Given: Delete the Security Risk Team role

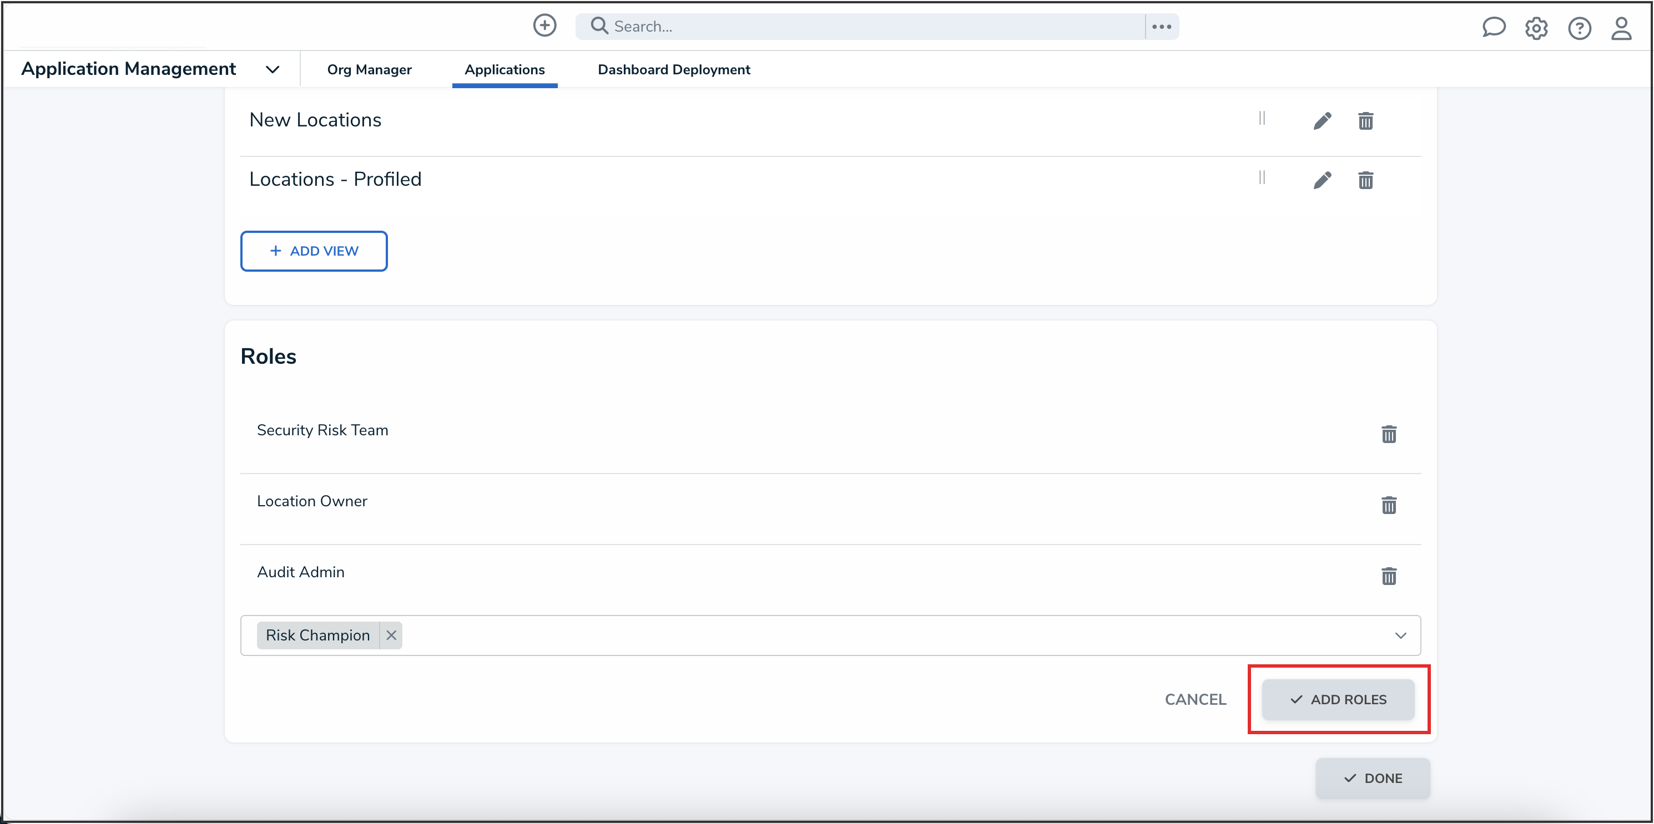Looking at the screenshot, I should [x=1389, y=434].
